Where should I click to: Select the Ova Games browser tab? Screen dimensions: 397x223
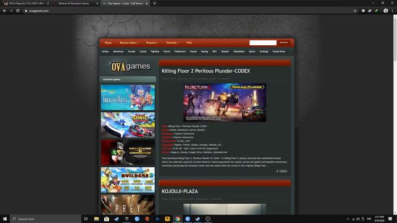(x=125, y=4)
